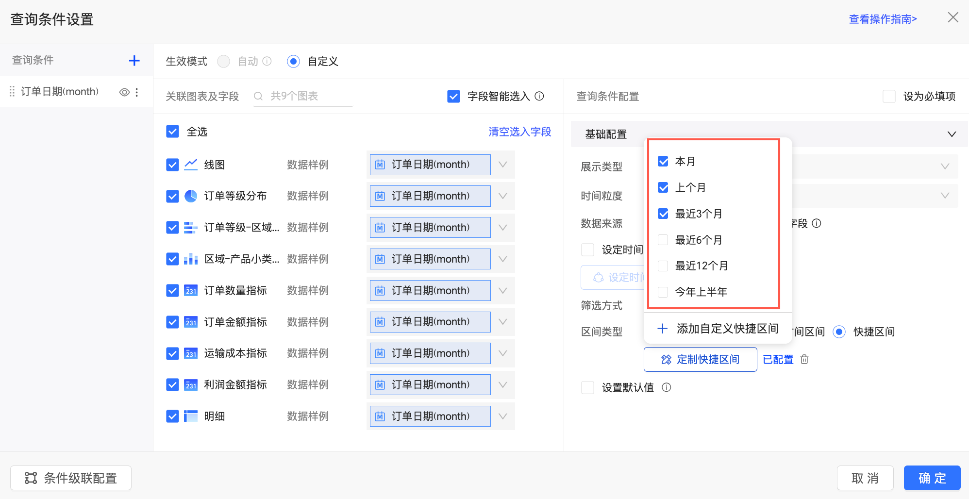
Task: Toggle the 字段智能选入 checkbox
Action: coord(453,96)
